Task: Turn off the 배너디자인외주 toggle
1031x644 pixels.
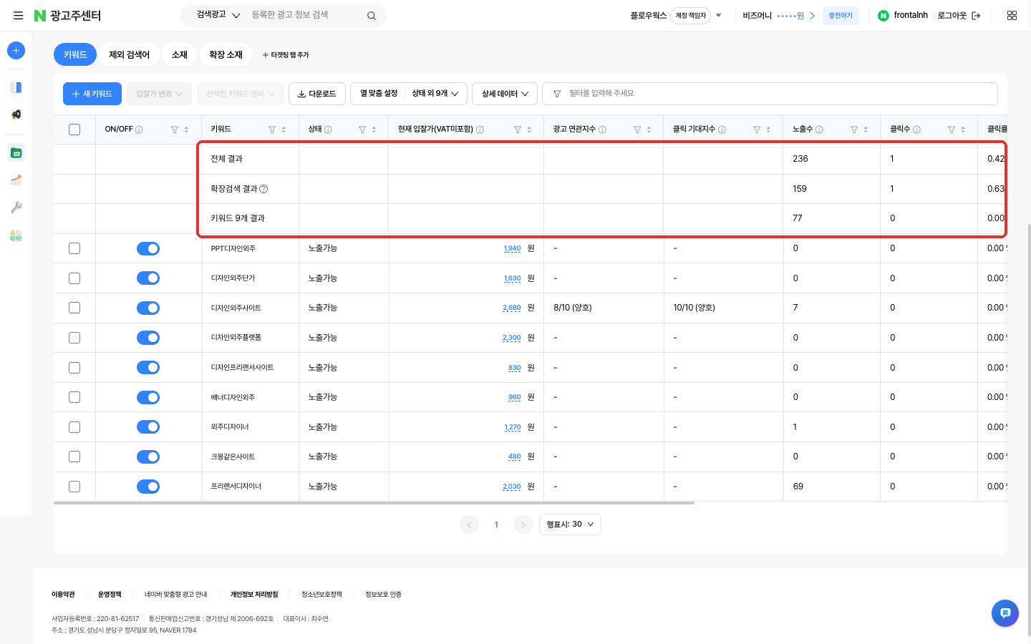Action: [148, 397]
